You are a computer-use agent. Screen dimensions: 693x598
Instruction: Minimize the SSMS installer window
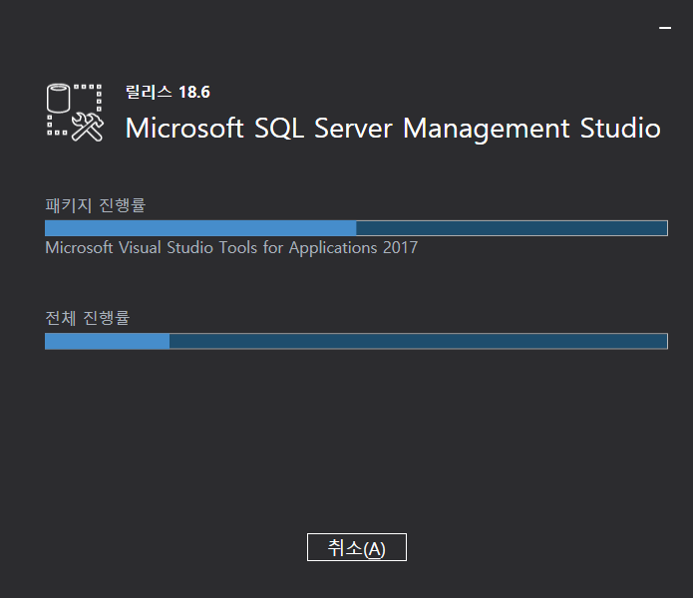(665, 28)
